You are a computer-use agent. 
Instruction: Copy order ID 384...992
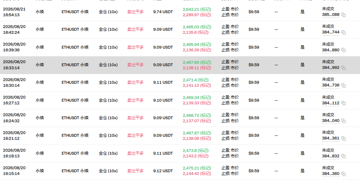click(x=343, y=68)
